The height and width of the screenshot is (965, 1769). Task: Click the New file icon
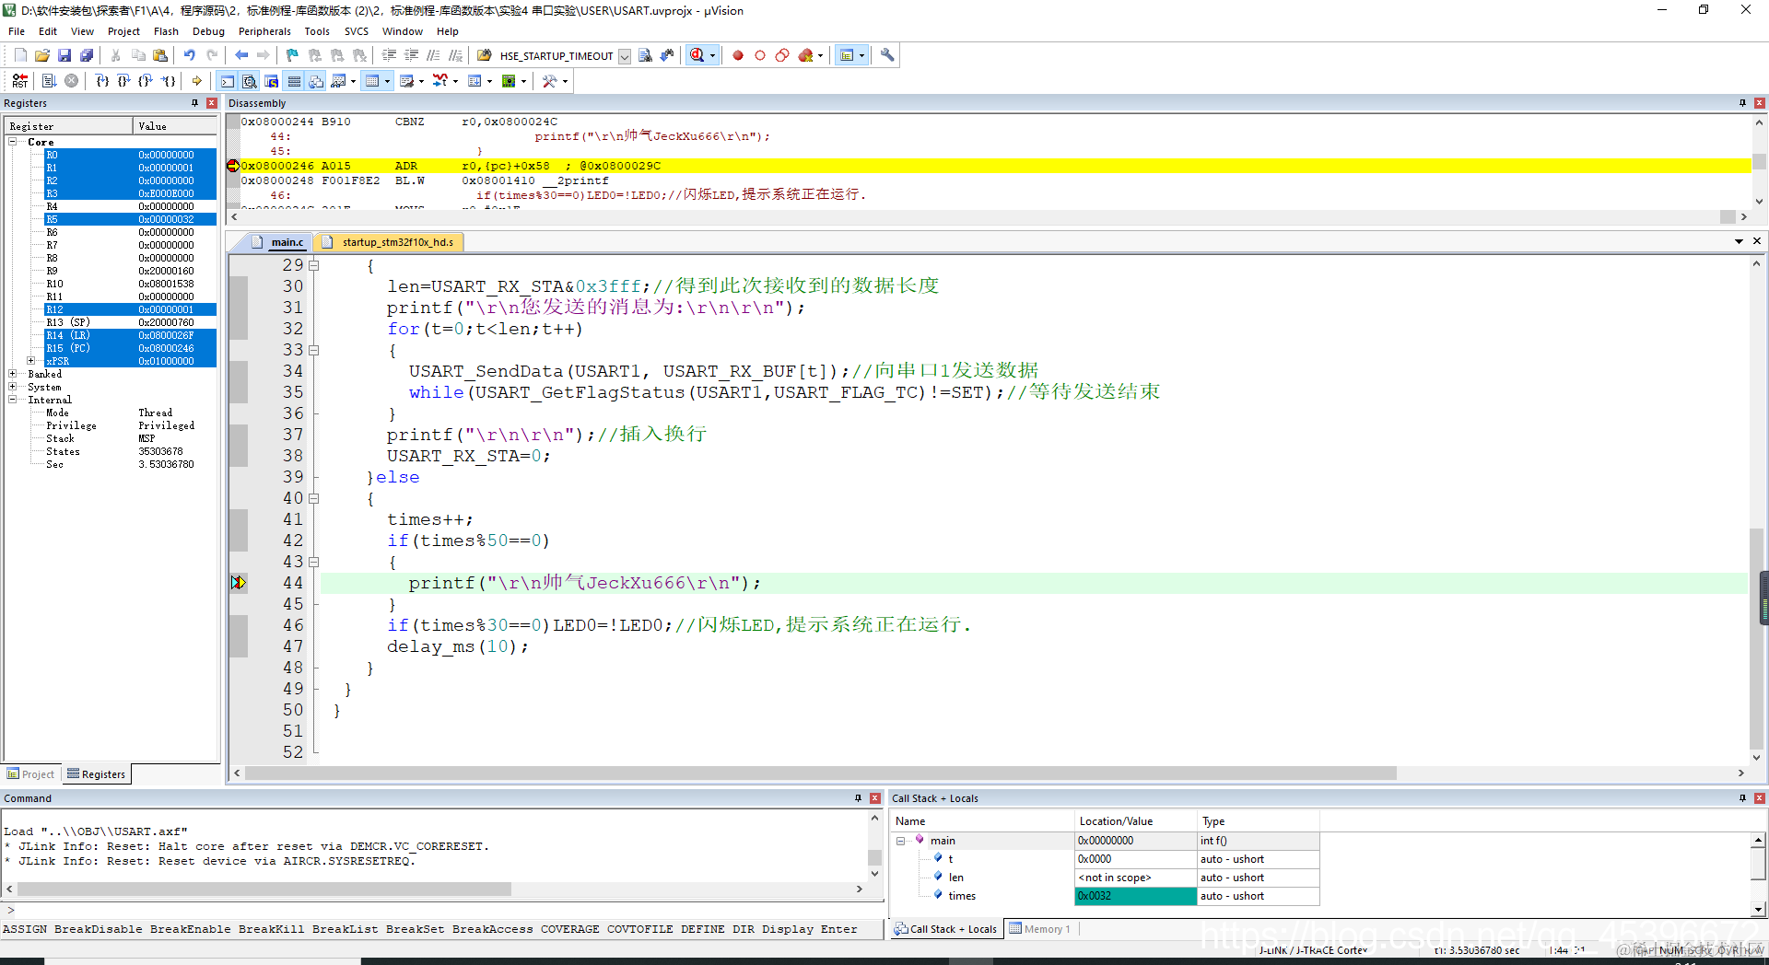[20, 55]
